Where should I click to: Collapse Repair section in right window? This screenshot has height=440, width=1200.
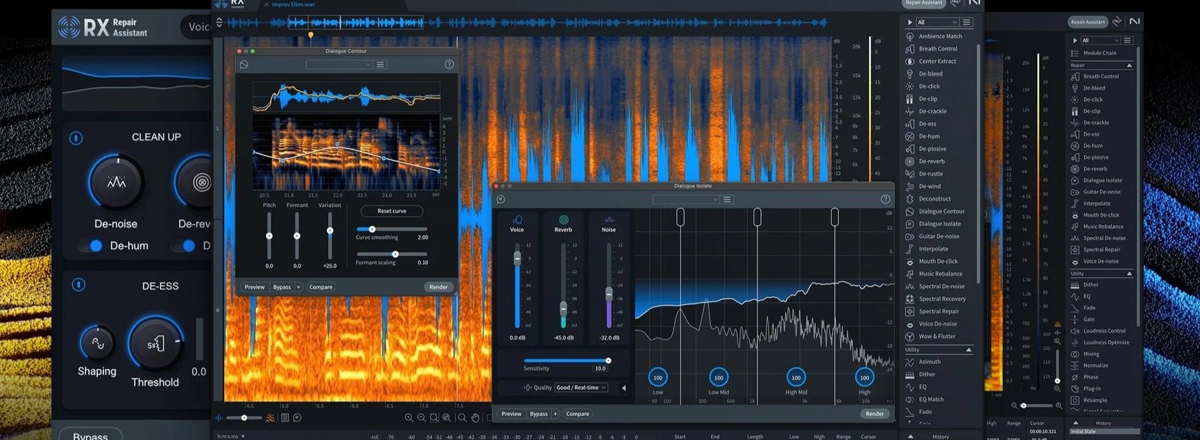tap(1129, 65)
